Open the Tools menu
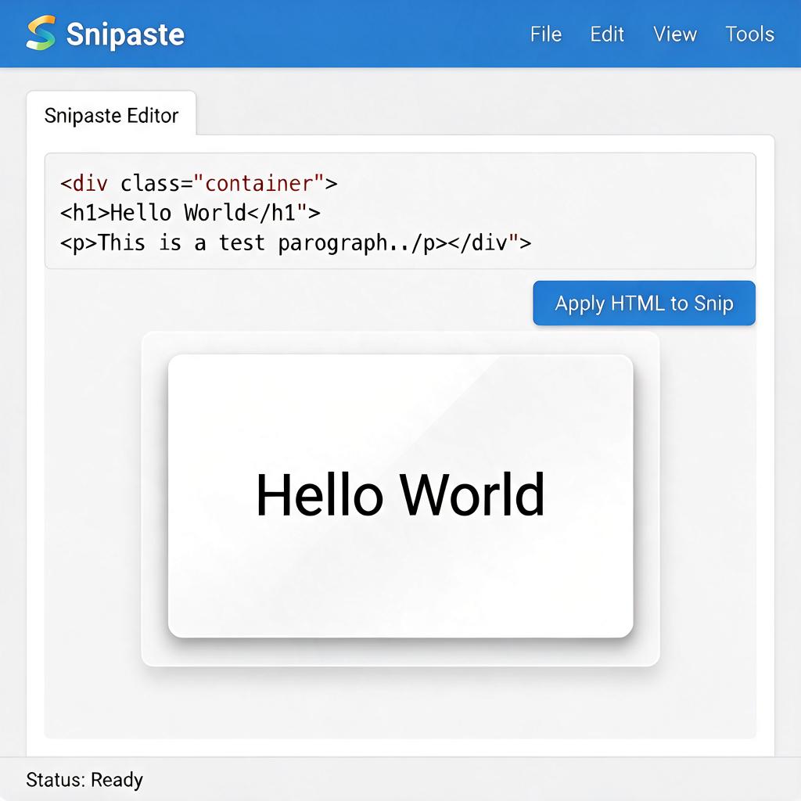 coord(750,34)
